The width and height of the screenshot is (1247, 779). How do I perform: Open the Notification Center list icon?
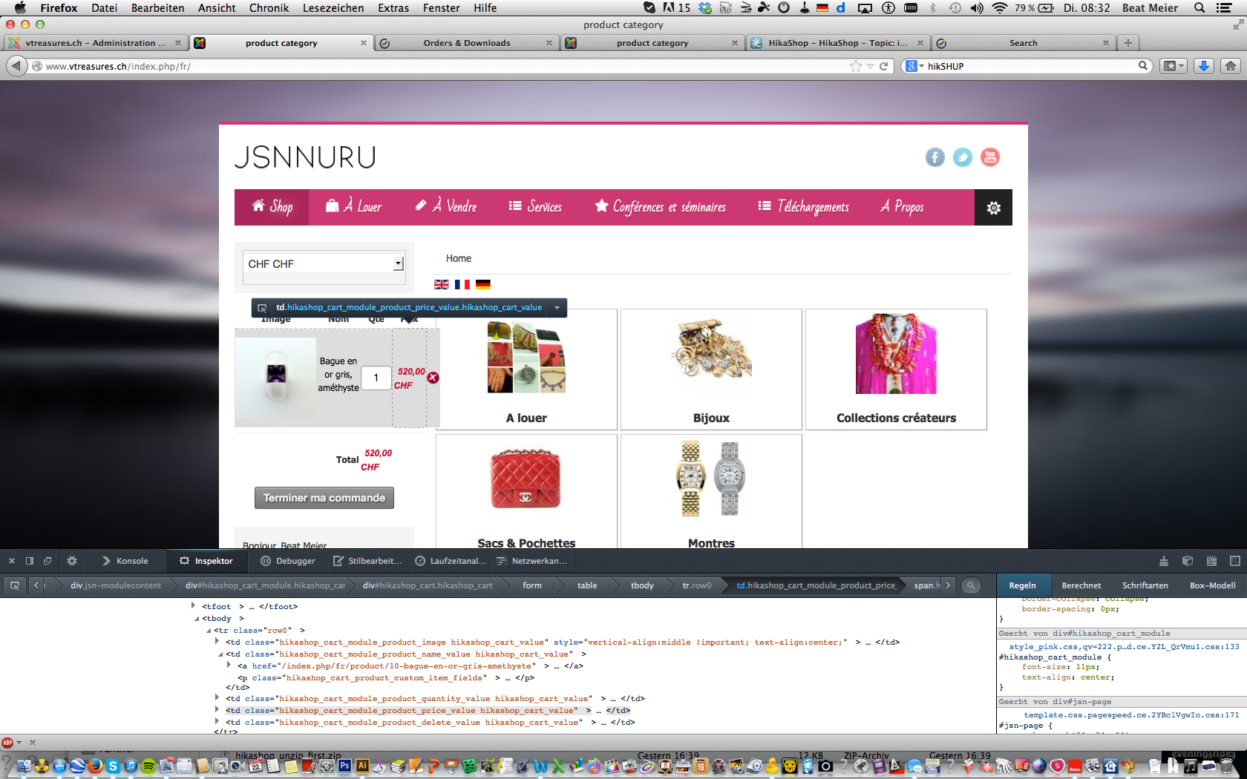pyautogui.click(x=1225, y=8)
